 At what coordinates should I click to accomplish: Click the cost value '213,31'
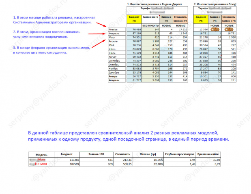122,160
